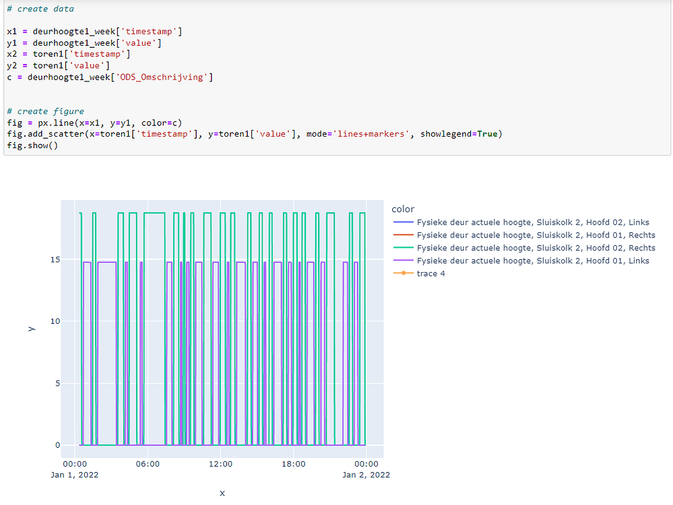The height and width of the screenshot is (505, 673).
Task: Click the green line legend swatch
Action: [x=402, y=248]
